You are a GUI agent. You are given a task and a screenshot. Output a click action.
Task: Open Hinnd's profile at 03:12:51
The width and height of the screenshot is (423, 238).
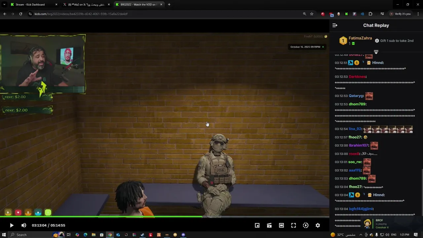[378, 63]
